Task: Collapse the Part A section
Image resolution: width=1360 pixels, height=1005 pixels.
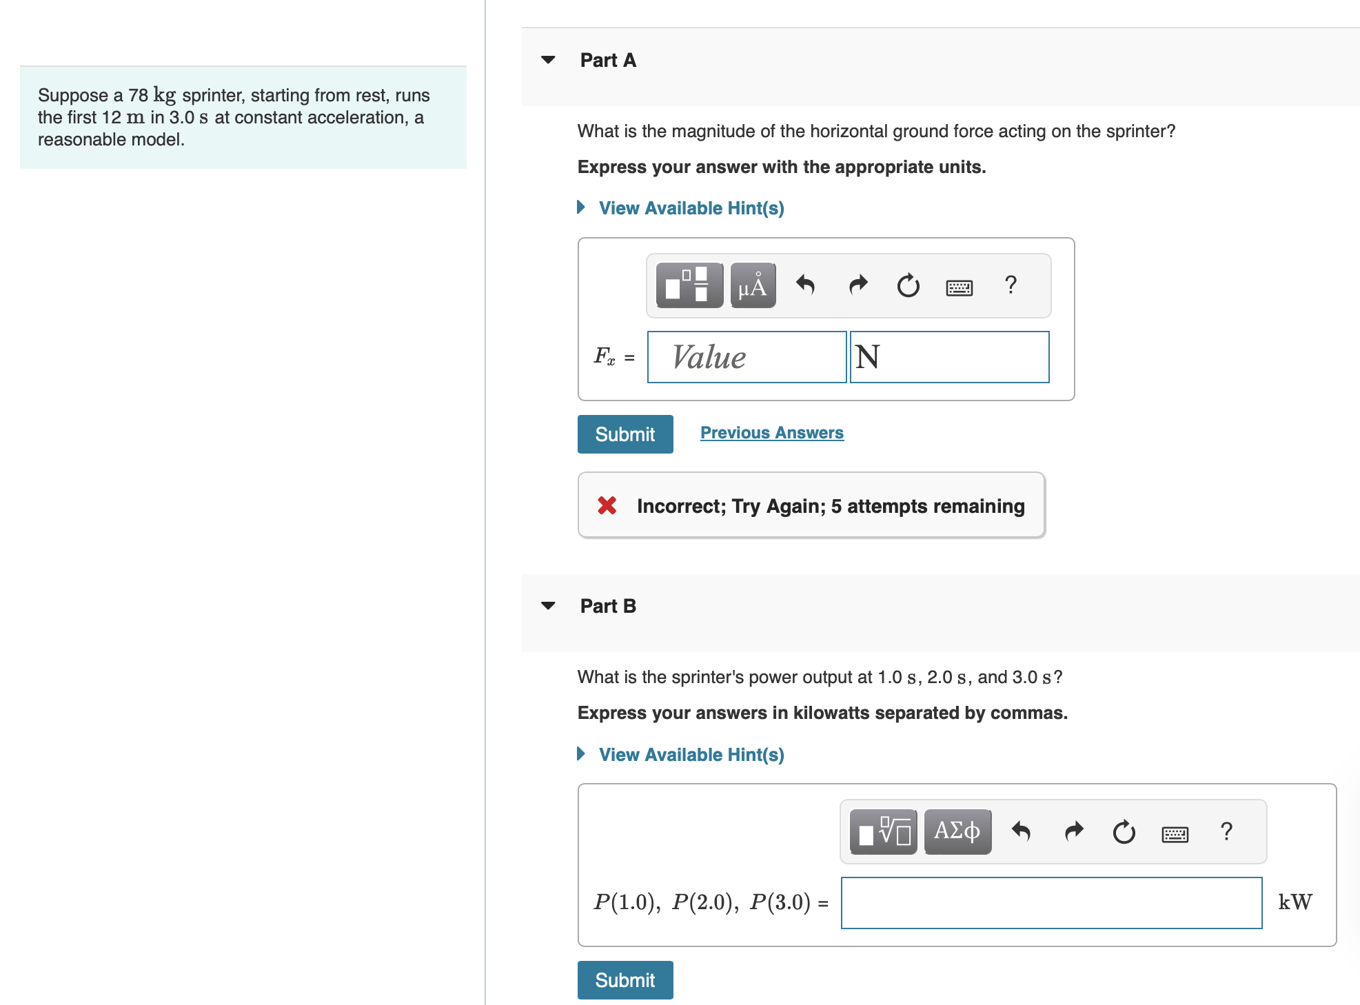Action: click(x=548, y=60)
